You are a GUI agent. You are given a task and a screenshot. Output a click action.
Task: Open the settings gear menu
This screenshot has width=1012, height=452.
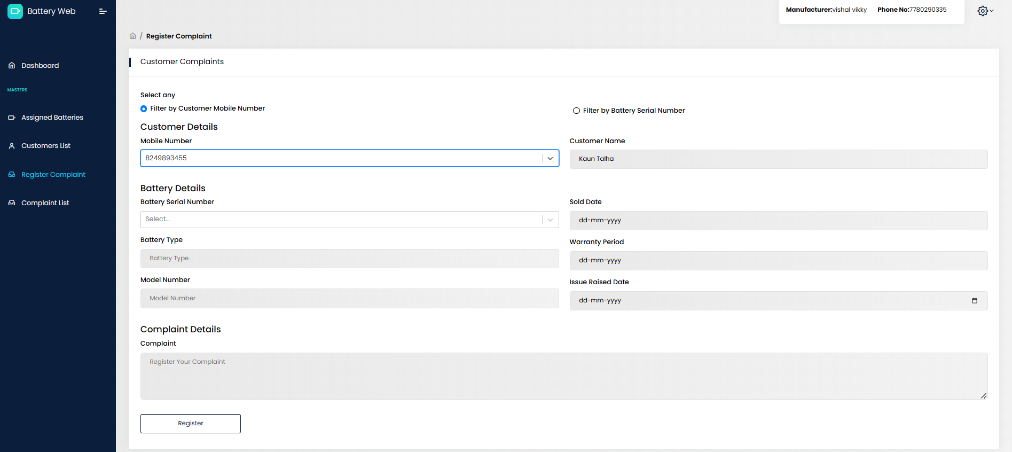click(x=983, y=11)
